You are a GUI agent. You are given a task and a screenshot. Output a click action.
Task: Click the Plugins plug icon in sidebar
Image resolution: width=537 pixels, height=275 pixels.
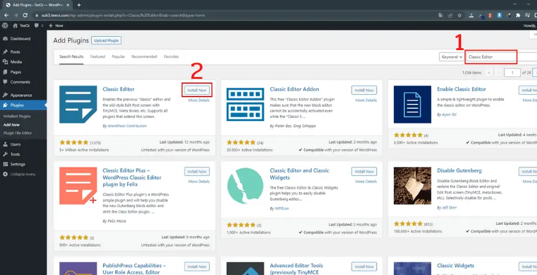click(5, 105)
